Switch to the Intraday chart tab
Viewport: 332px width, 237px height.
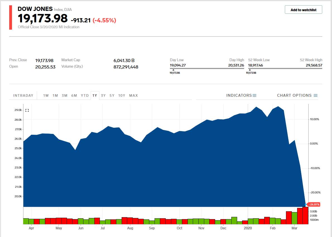click(23, 96)
